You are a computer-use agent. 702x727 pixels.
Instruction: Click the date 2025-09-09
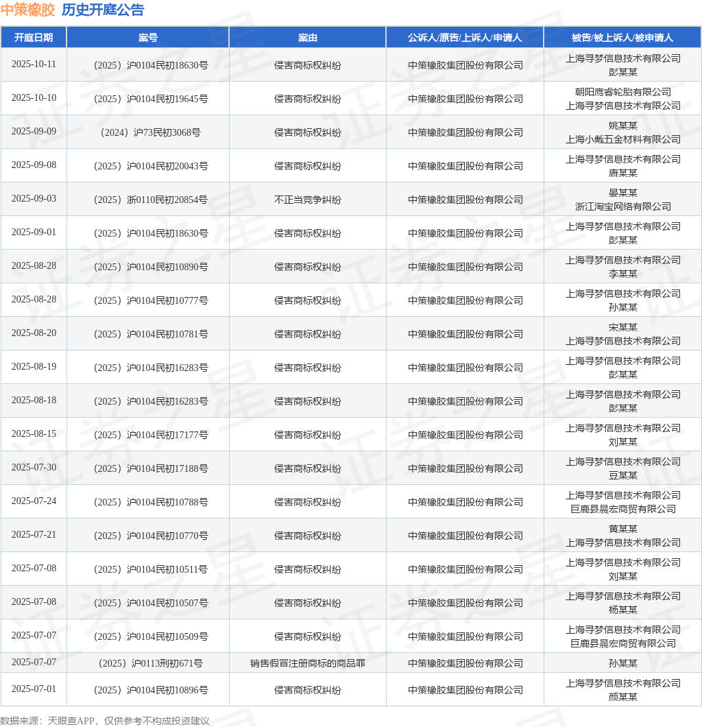click(x=34, y=132)
